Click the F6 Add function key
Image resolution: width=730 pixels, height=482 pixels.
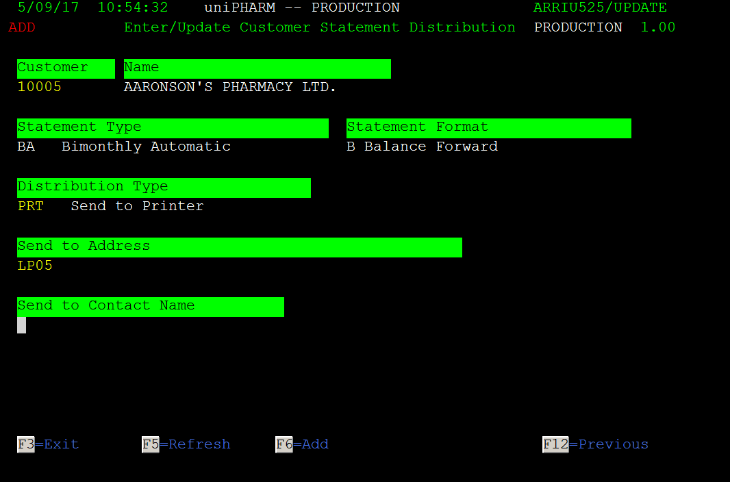302,444
